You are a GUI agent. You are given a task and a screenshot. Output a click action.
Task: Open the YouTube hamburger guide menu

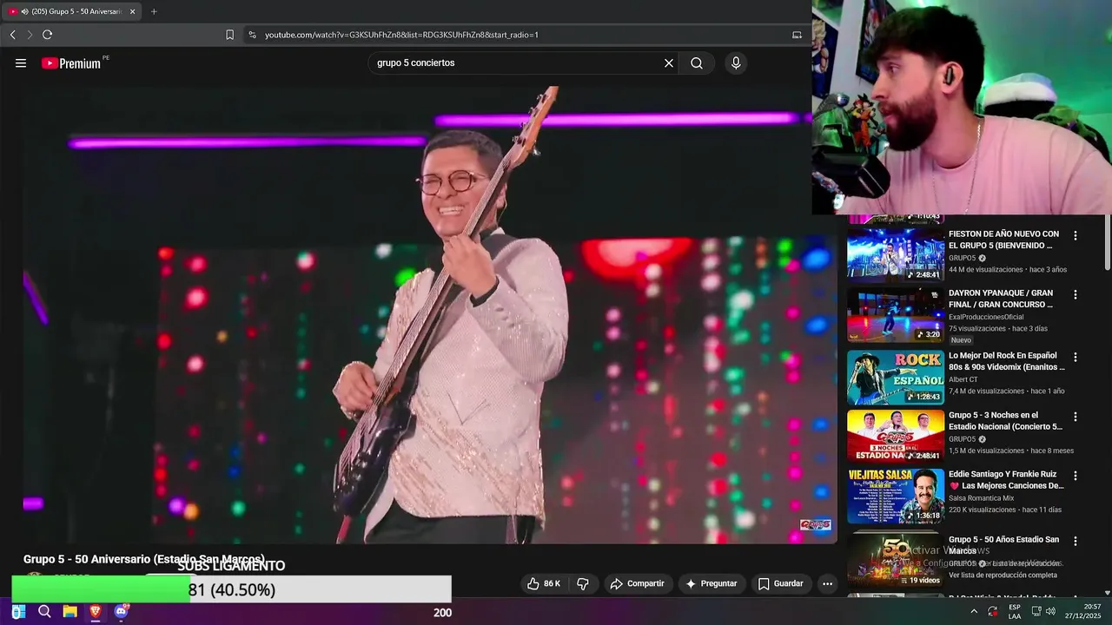pyautogui.click(x=21, y=63)
